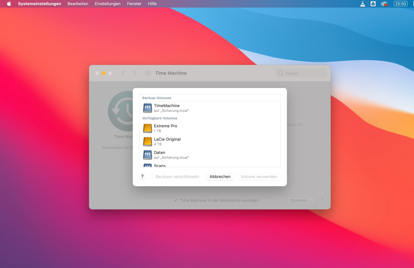Click the Suchen search field
The image size is (414, 268).
click(301, 73)
